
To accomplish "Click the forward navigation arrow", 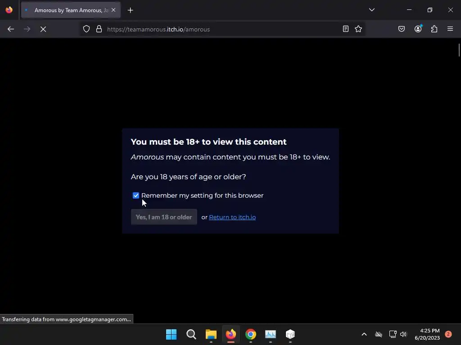I will tap(27, 29).
